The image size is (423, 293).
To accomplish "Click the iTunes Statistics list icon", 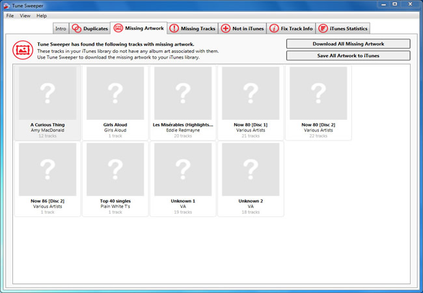I will [x=323, y=29].
